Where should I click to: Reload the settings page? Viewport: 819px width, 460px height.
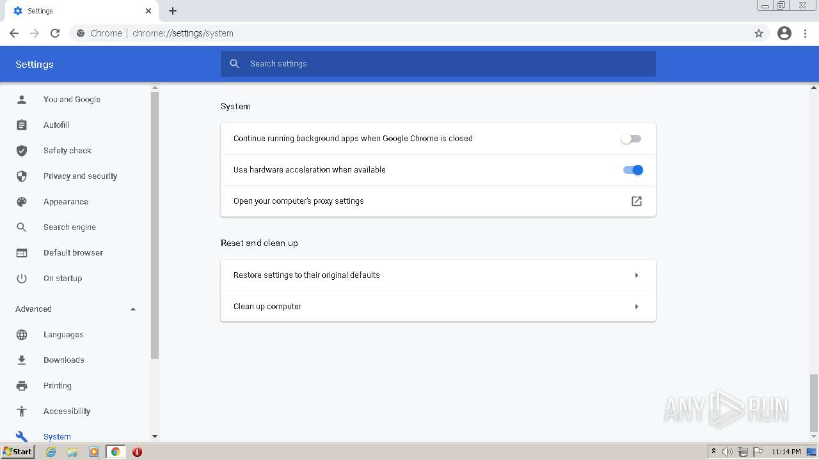pos(55,33)
